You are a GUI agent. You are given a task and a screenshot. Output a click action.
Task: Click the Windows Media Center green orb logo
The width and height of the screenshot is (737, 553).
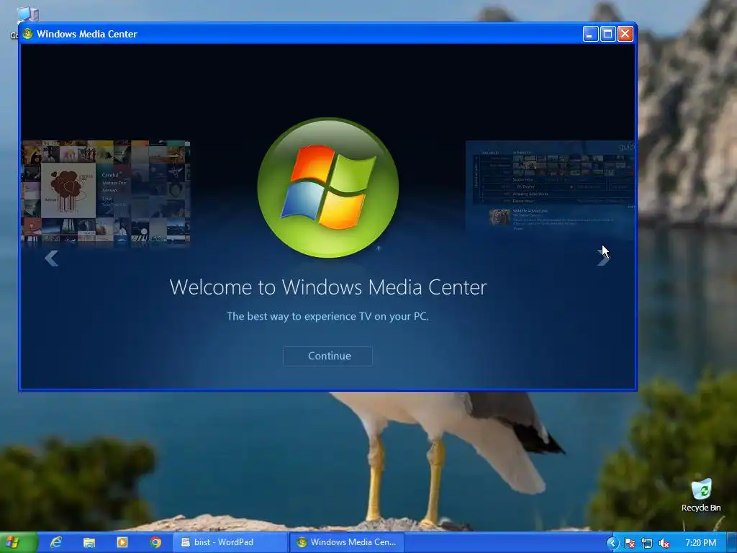328,188
